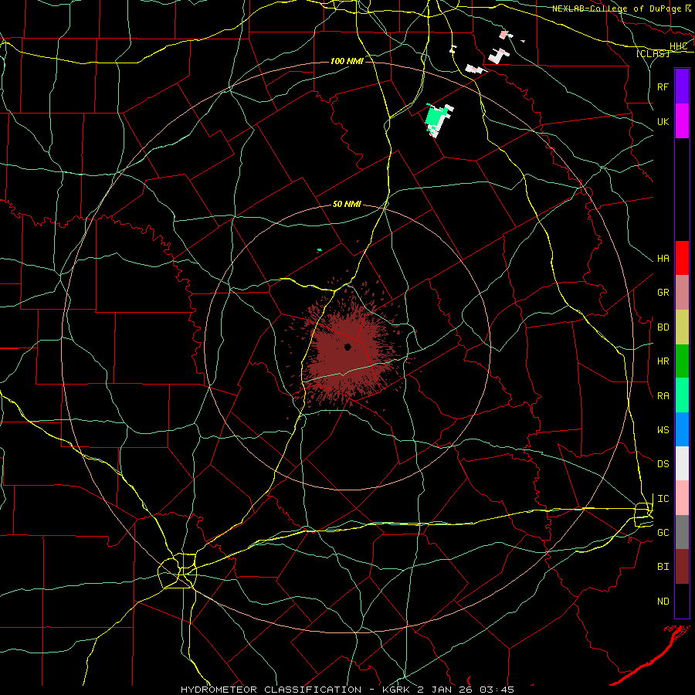
Task: Click the RA legend label
Action: [663, 396]
